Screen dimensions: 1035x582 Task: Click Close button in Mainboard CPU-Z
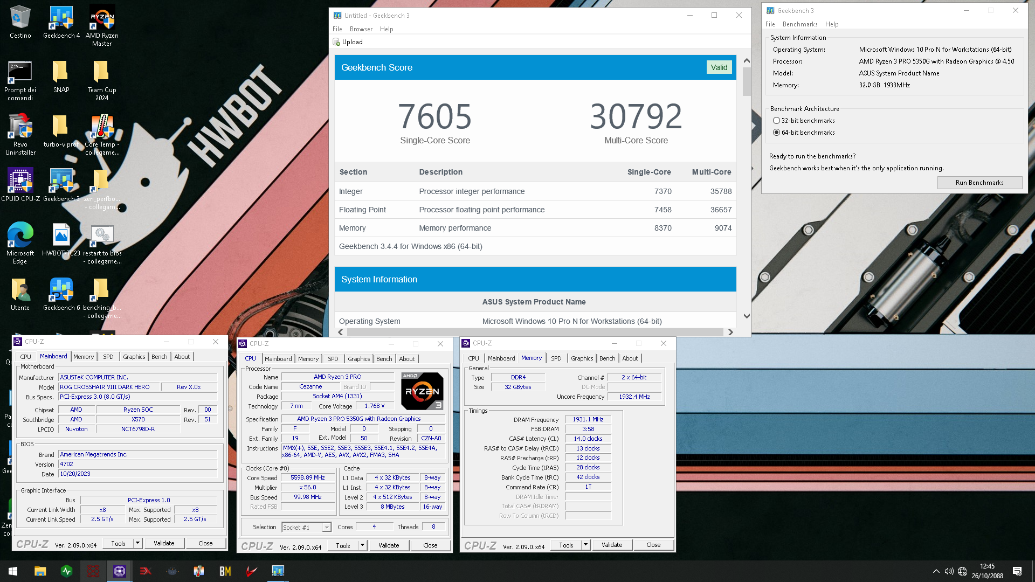[205, 543]
